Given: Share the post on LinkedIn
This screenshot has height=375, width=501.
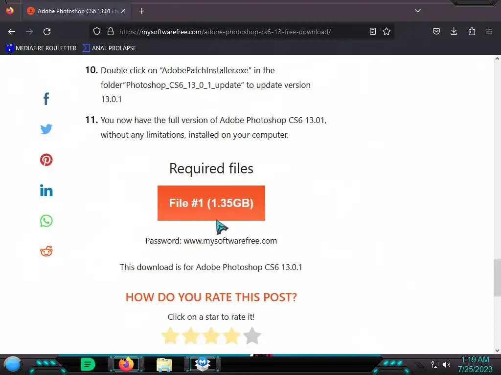Looking at the screenshot, I should (x=46, y=190).
